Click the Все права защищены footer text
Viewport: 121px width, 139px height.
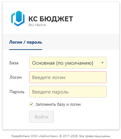[x=95, y=136]
